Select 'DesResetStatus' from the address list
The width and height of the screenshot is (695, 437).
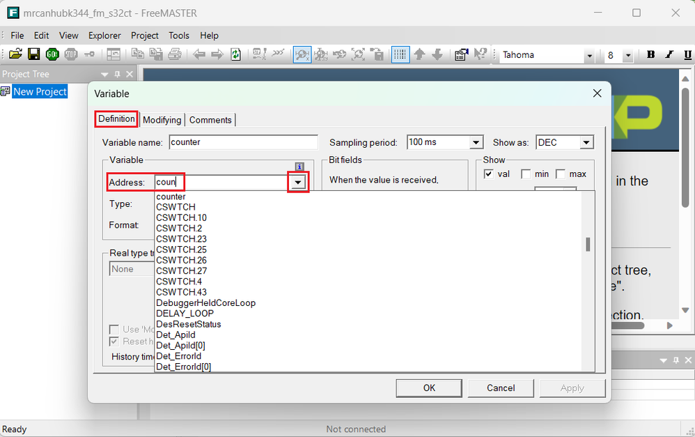tap(189, 324)
